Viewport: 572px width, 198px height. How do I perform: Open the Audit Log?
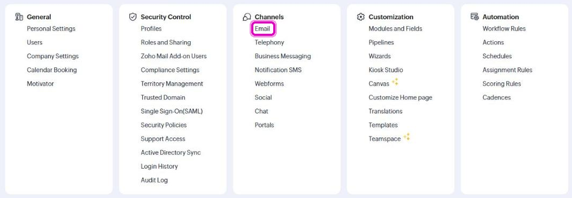[x=154, y=180]
